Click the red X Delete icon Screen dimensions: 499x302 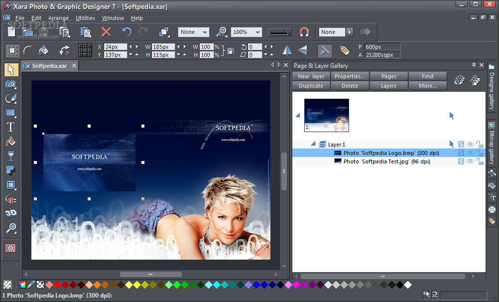(x=106, y=32)
